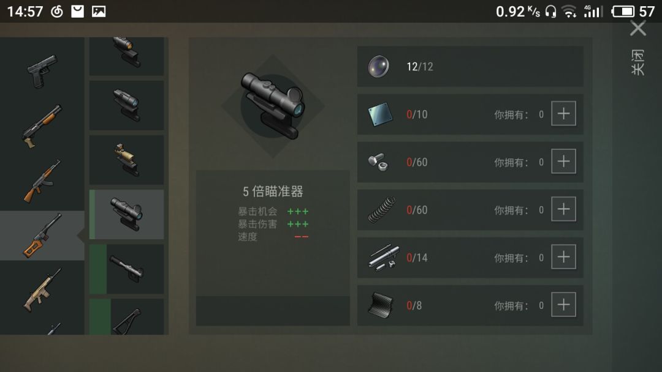The image size is (662, 372).
Task: Choose the AK-47 rifle
Action: pyautogui.click(x=42, y=181)
